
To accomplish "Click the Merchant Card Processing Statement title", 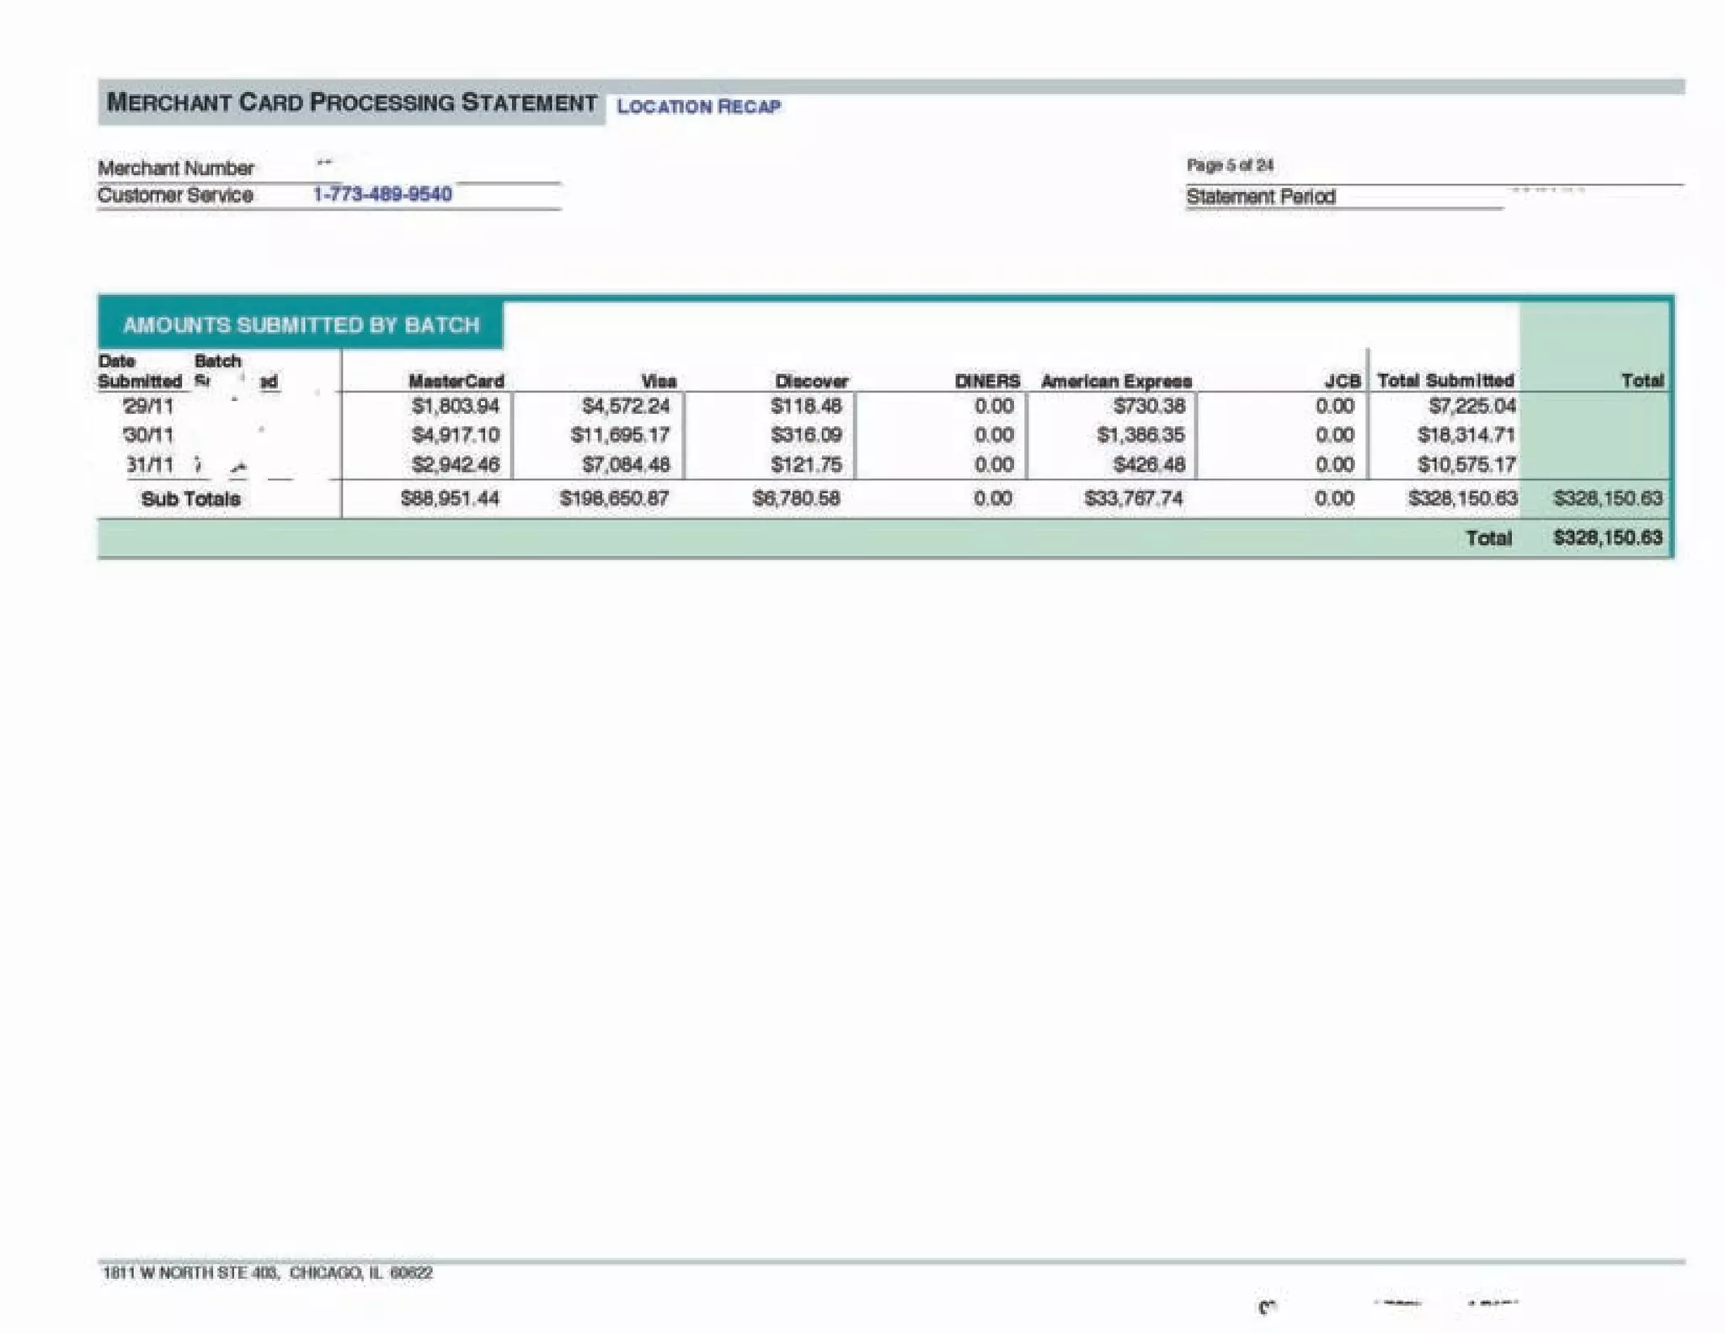I will (x=351, y=103).
